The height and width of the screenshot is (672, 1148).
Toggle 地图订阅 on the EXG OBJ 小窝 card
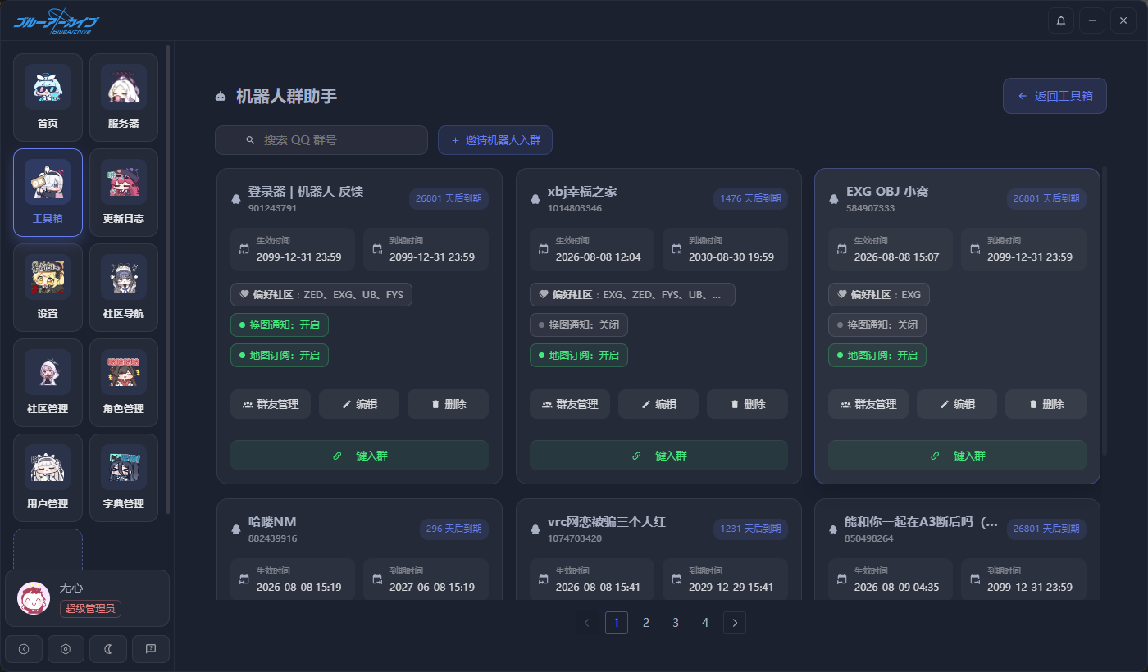[877, 356]
